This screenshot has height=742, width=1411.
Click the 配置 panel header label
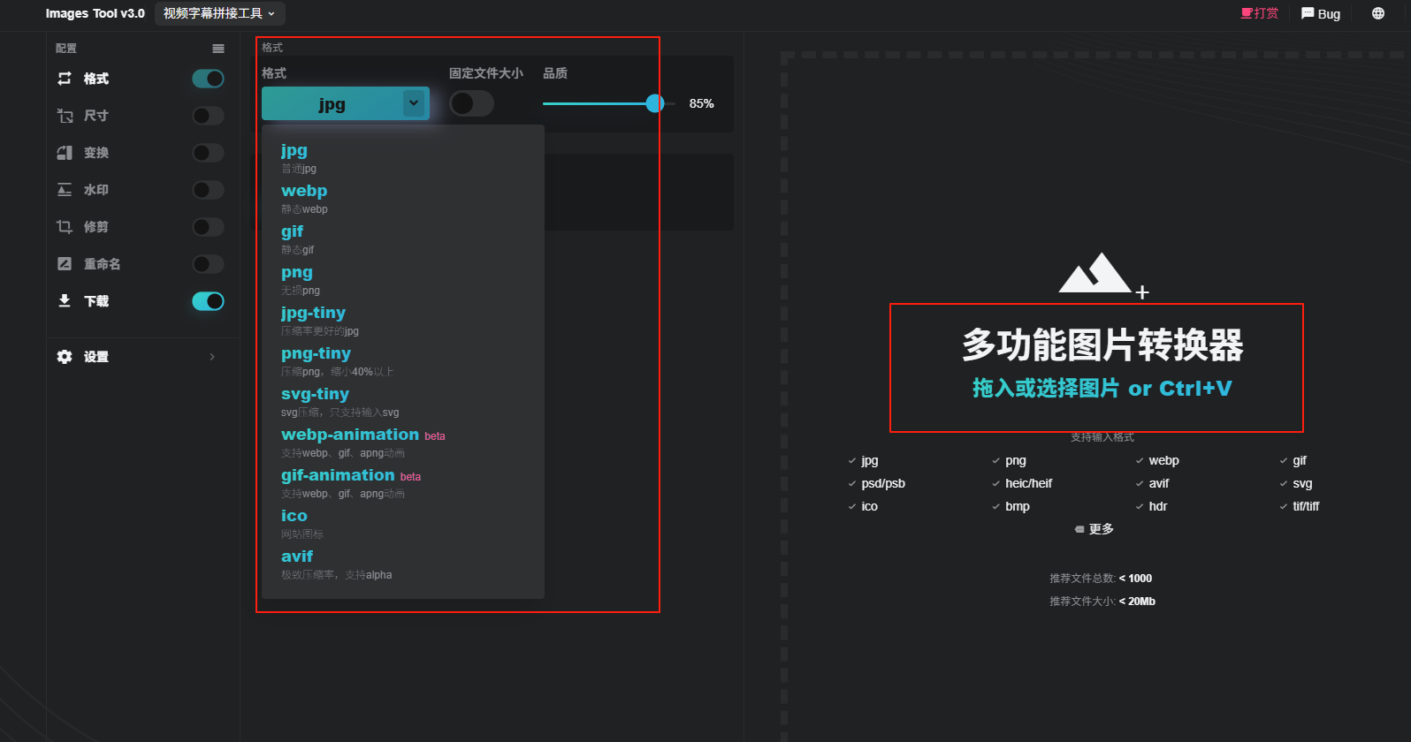pos(66,49)
